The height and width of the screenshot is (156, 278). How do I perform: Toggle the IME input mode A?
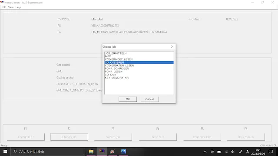pos(248,152)
